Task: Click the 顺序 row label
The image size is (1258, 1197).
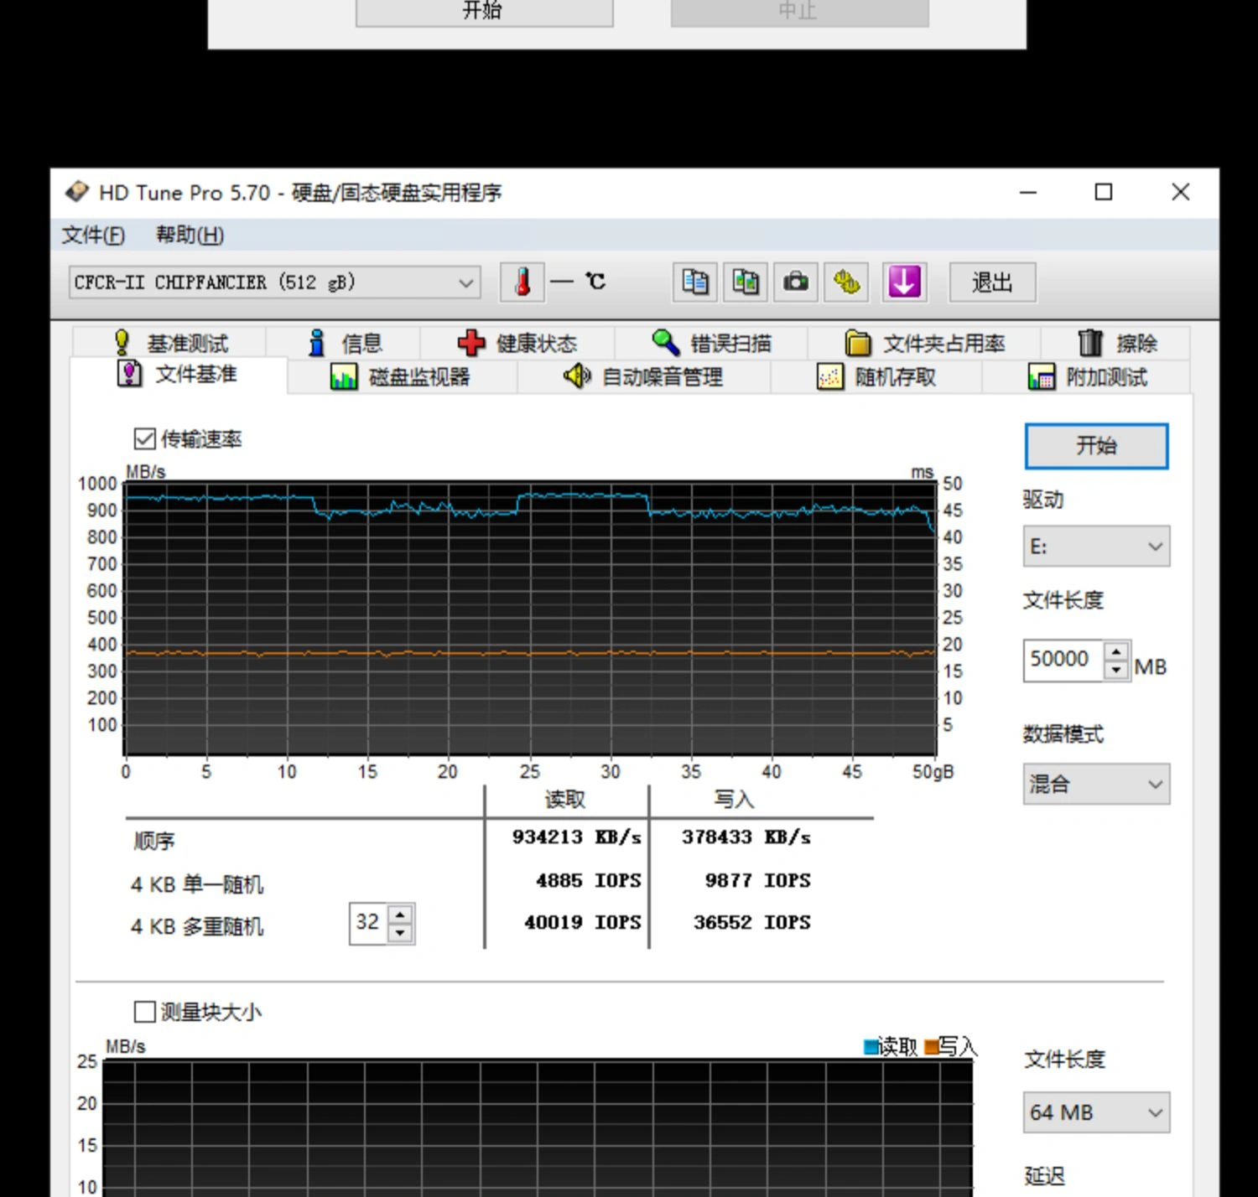Action: 153,840
